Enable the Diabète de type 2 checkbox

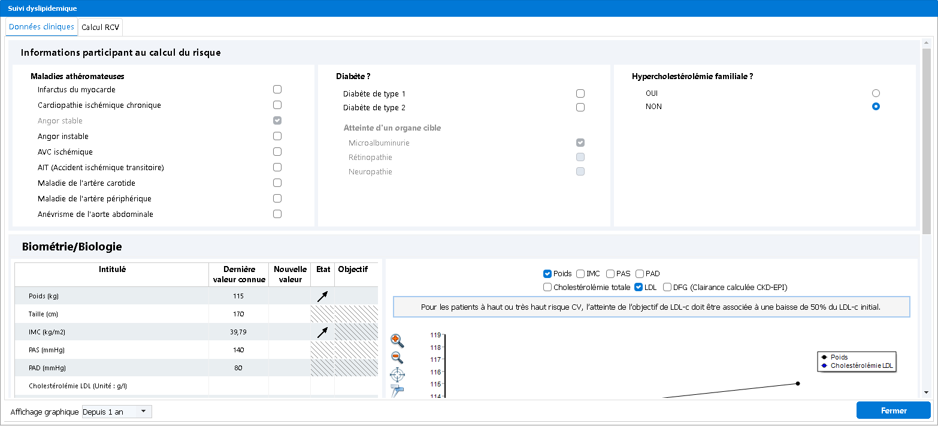pyautogui.click(x=580, y=107)
